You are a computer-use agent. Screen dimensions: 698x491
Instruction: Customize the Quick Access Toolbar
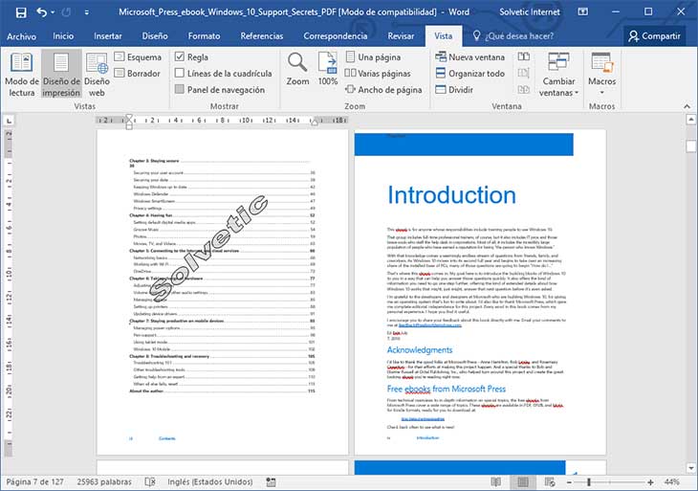(86, 12)
